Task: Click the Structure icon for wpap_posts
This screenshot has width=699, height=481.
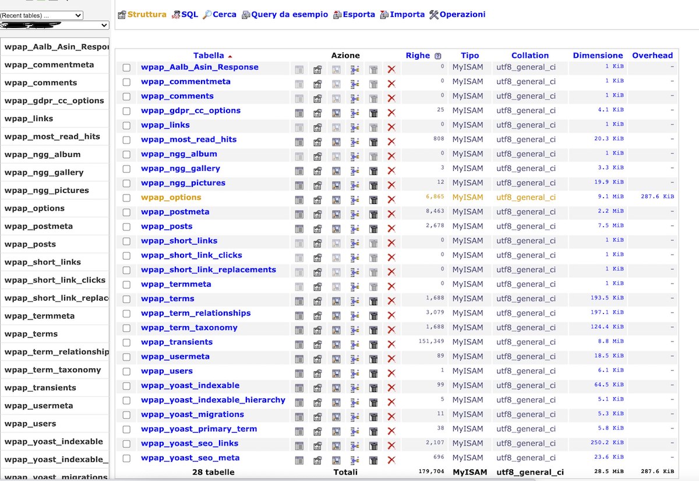Action: tap(317, 229)
